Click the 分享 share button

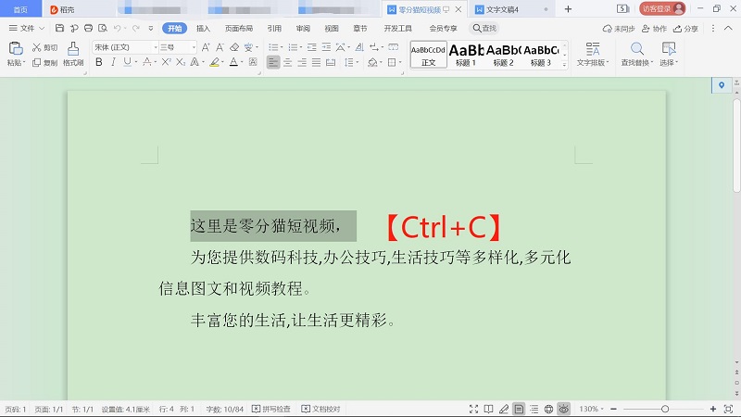click(x=685, y=29)
